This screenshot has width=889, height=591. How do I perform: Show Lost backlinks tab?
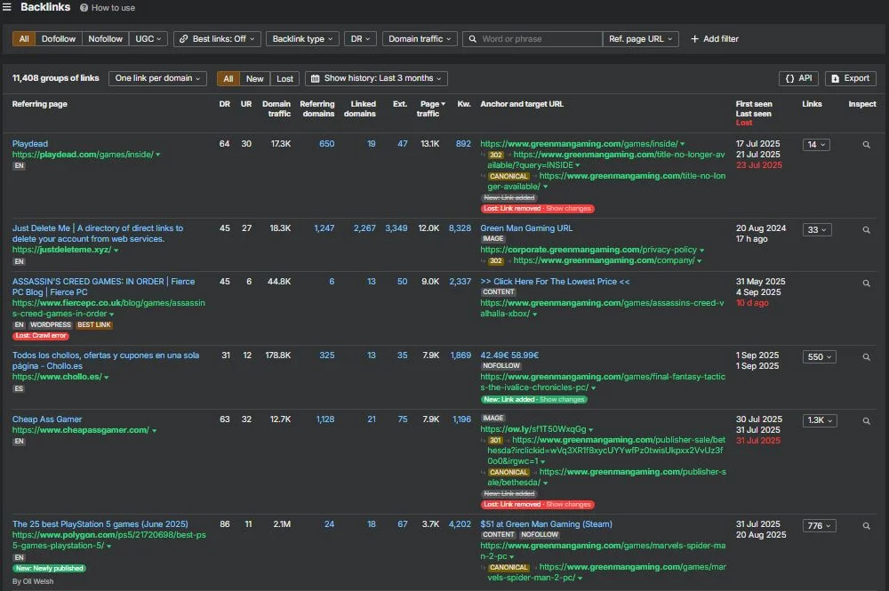tap(284, 78)
